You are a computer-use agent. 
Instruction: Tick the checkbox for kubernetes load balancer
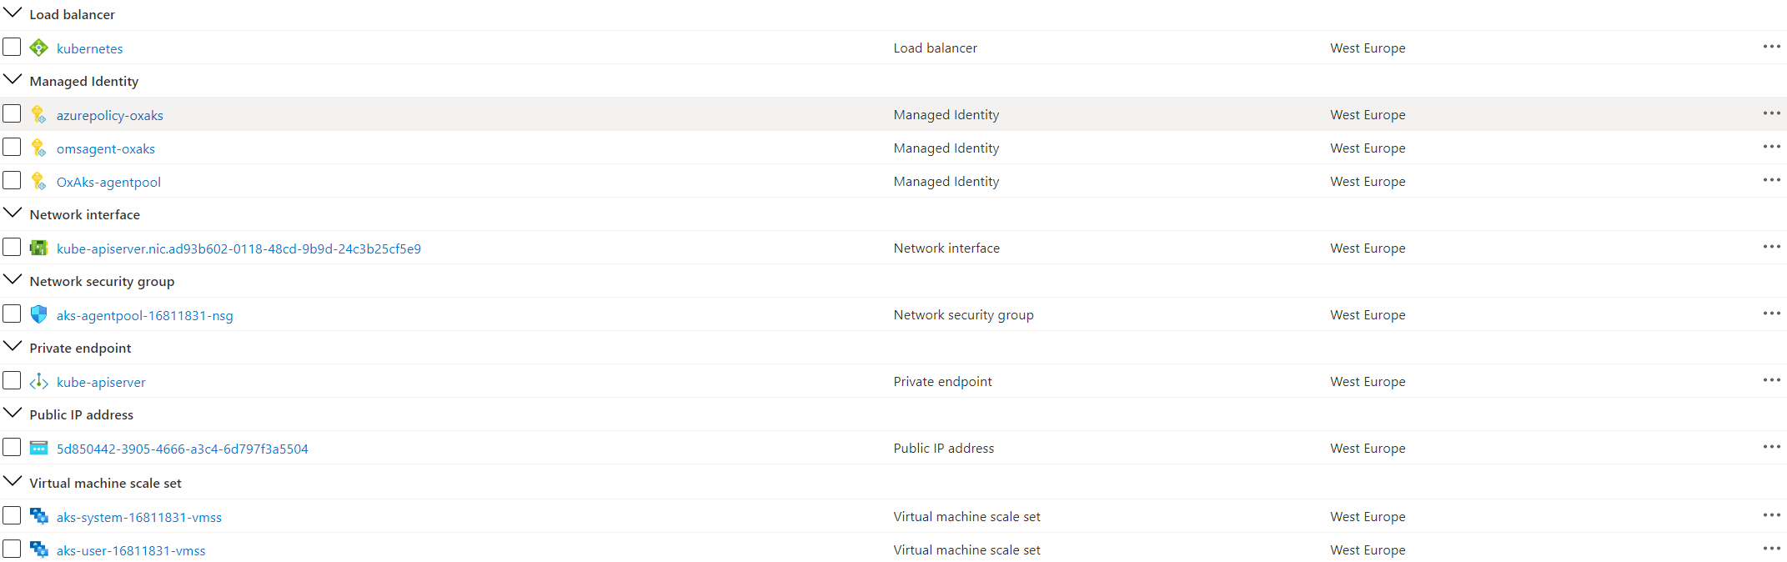click(12, 47)
